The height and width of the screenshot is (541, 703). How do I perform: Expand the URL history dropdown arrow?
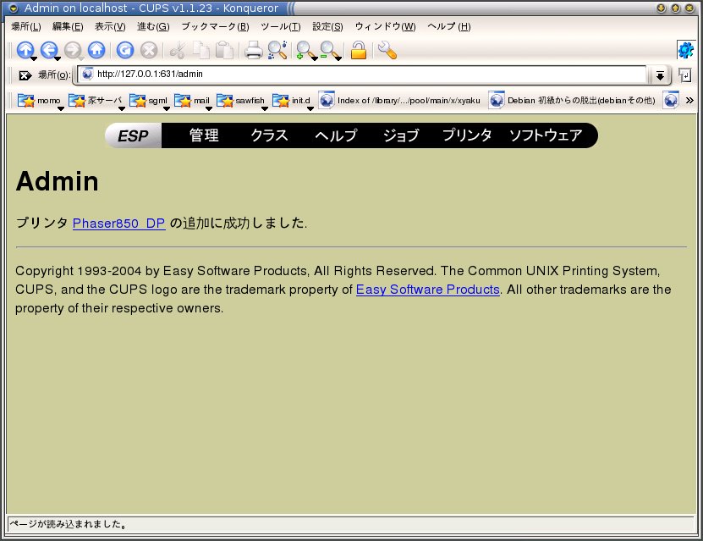pyautogui.click(x=660, y=75)
